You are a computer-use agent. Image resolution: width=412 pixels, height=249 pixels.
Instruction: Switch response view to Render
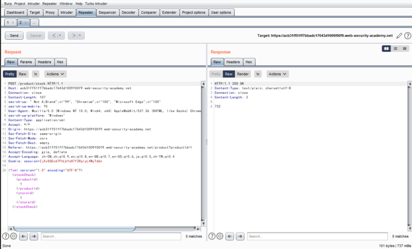(243, 74)
